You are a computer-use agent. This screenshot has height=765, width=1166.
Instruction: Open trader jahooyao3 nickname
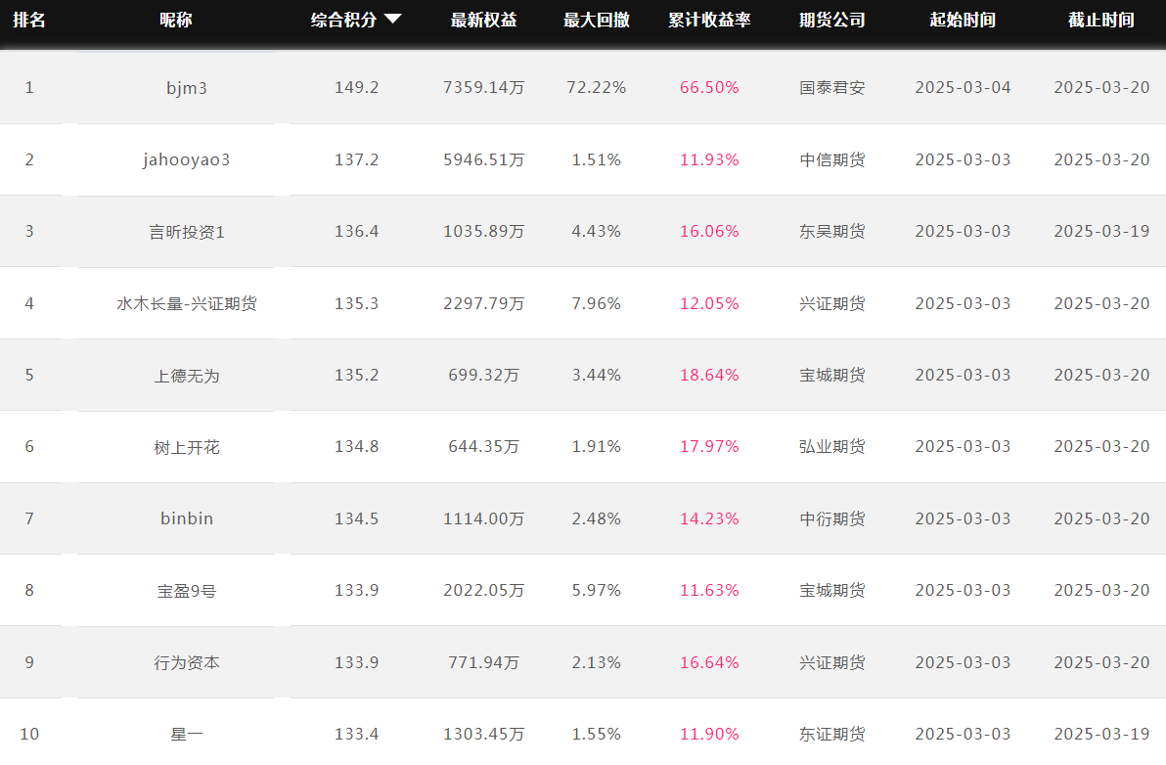187,159
